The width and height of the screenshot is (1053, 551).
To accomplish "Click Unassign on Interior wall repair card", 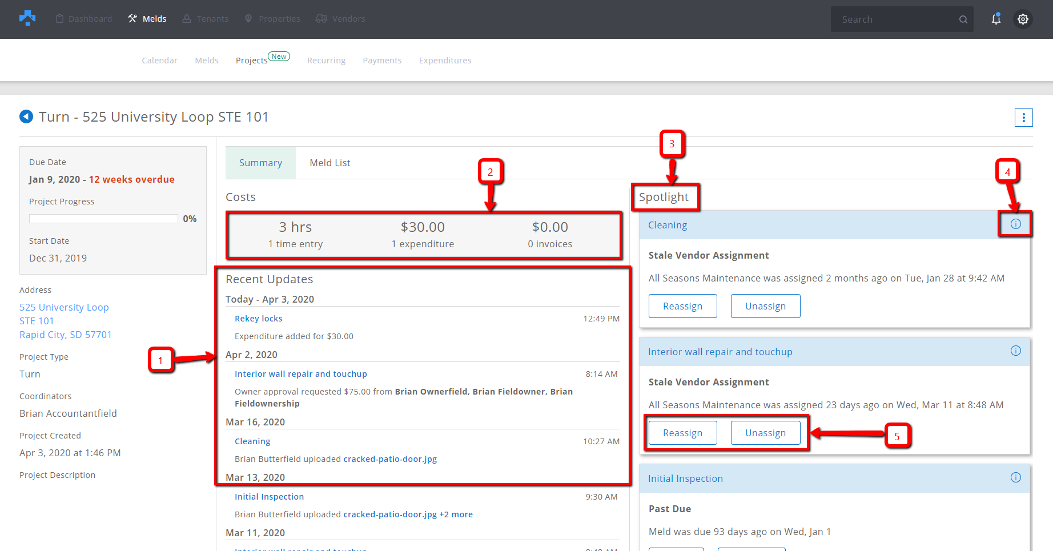I will click(x=765, y=433).
